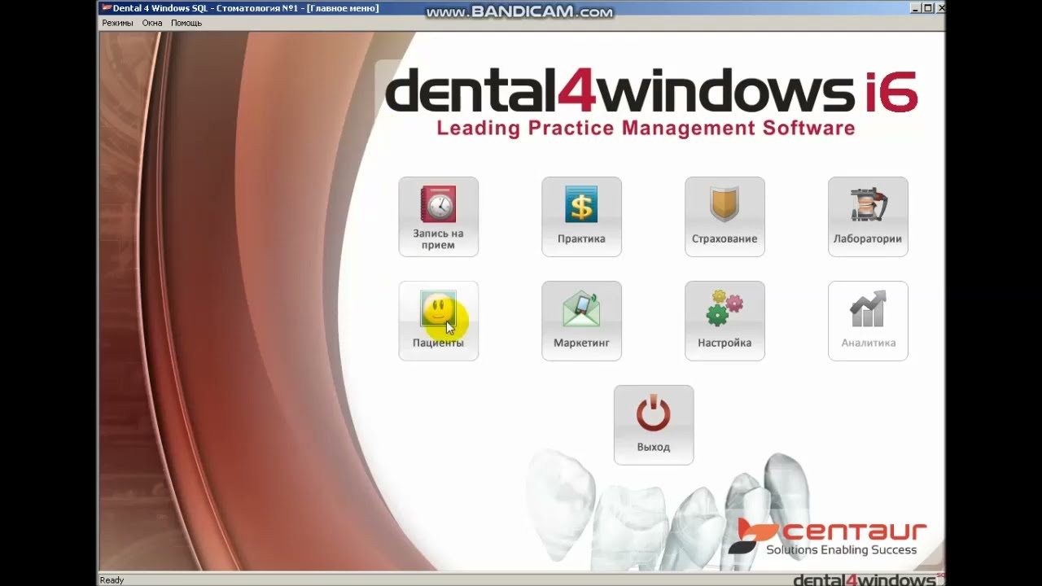Open the Запись на прием appointment module
This screenshot has width=1042, height=586.
(x=438, y=216)
